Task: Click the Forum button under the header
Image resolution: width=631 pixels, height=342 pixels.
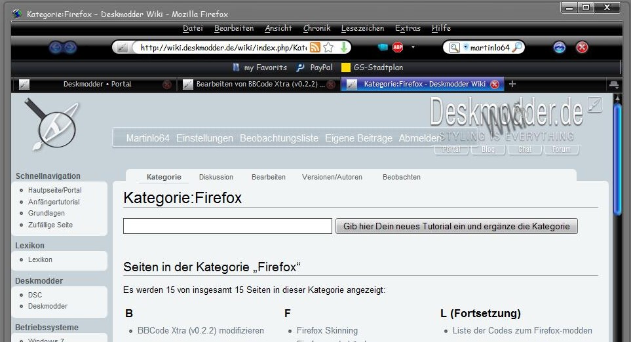Action: (x=562, y=149)
